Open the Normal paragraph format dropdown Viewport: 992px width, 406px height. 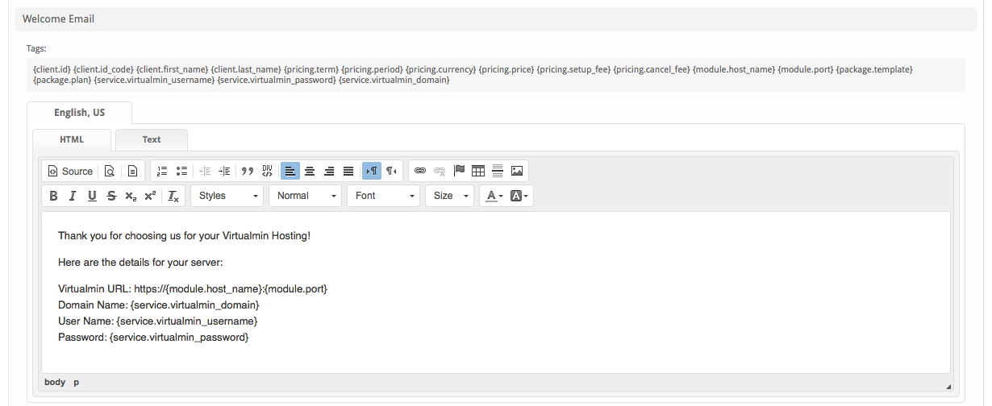[306, 196]
